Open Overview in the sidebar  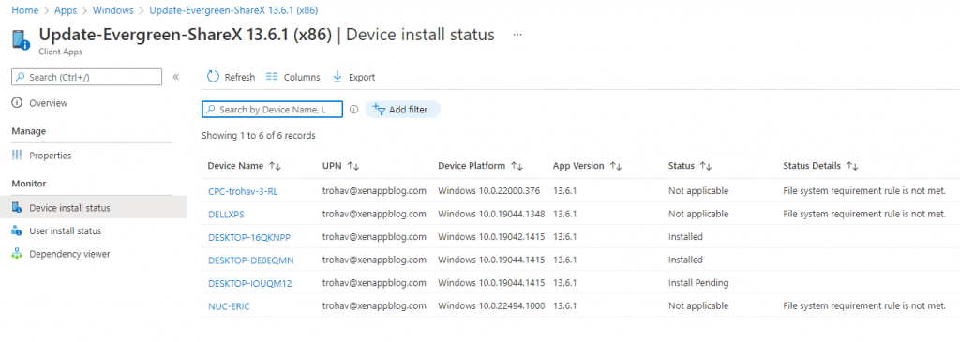pos(49,103)
